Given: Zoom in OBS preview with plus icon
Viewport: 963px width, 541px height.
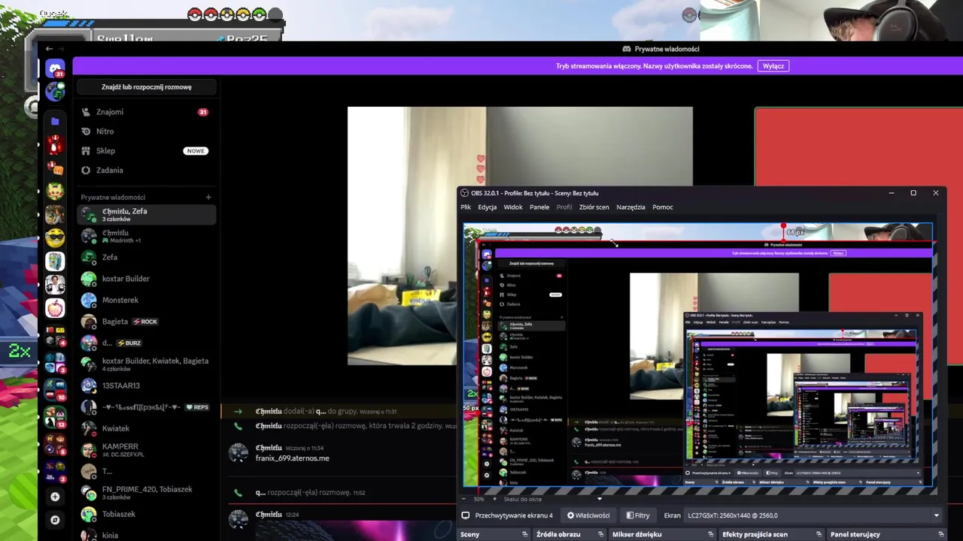Looking at the screenshot, I should (495, 499).
